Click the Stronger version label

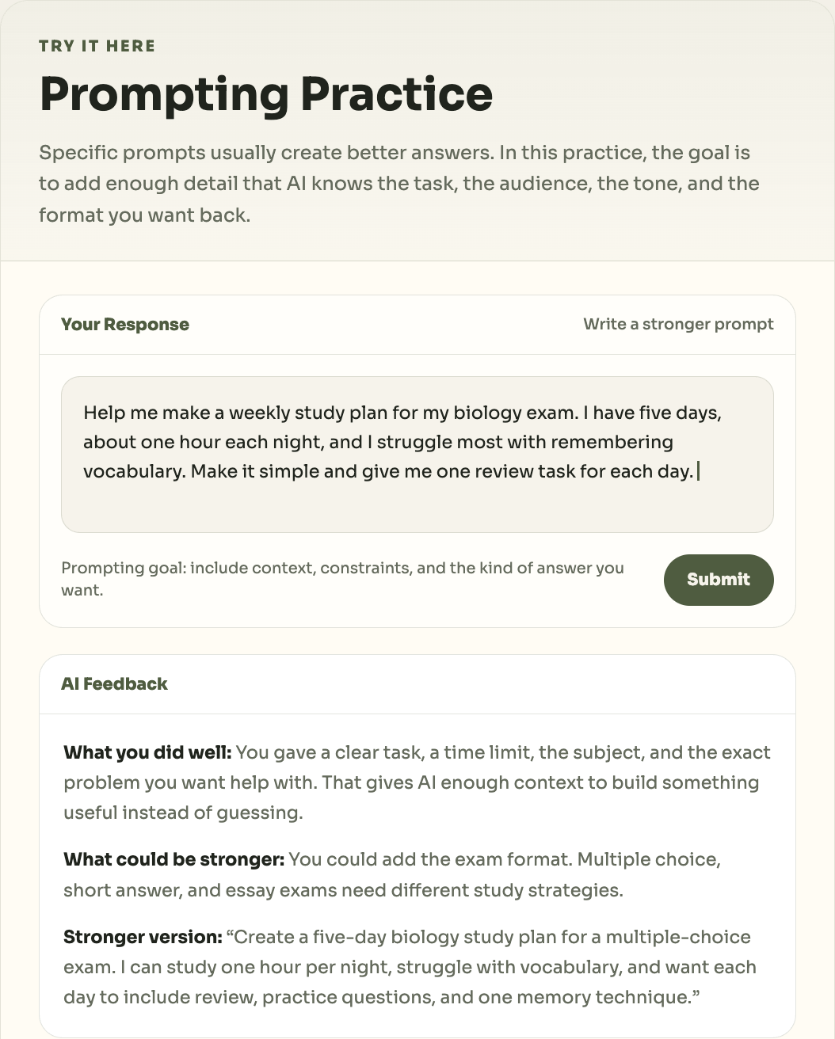143,937
